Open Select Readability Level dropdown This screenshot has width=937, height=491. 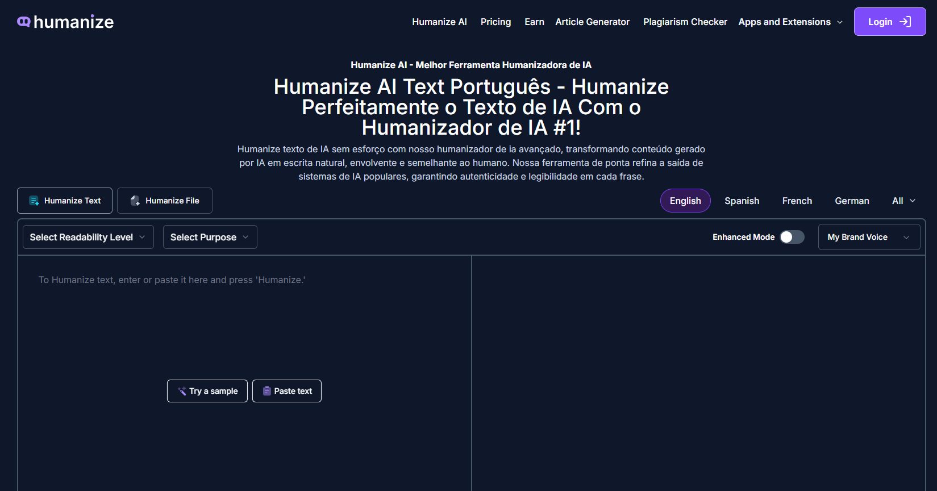[x=88, y=237]
